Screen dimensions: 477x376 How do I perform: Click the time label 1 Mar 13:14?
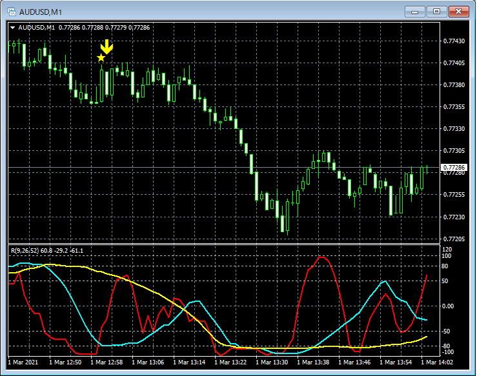[x=189, y=362]
